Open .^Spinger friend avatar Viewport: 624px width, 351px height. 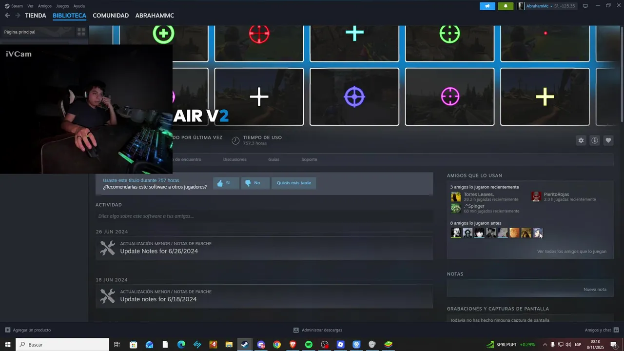coord(456,208)
